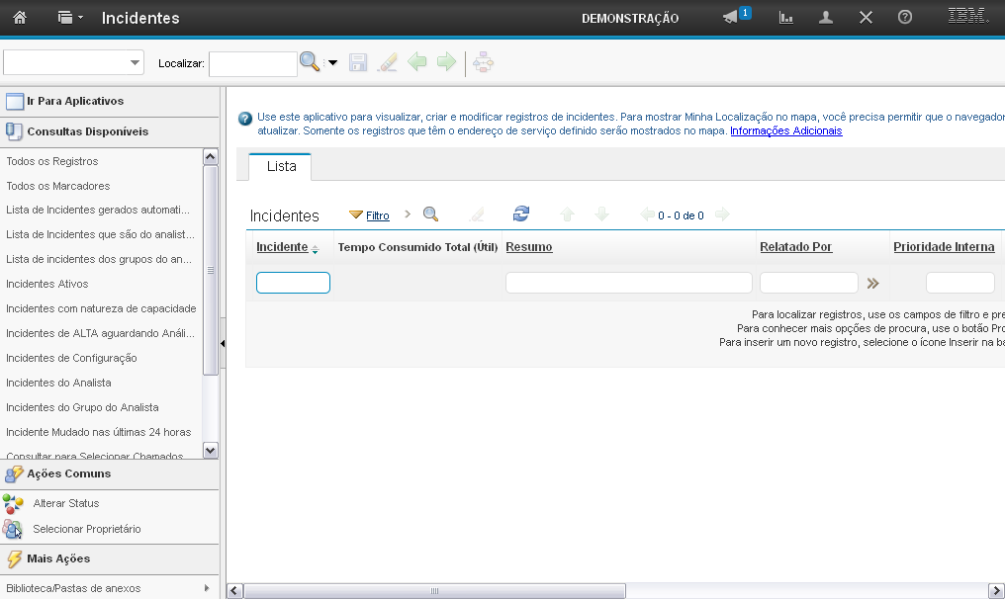Open the Informações Adicionais link
The height and width of the screenshot is (600, 1005).
785,130
